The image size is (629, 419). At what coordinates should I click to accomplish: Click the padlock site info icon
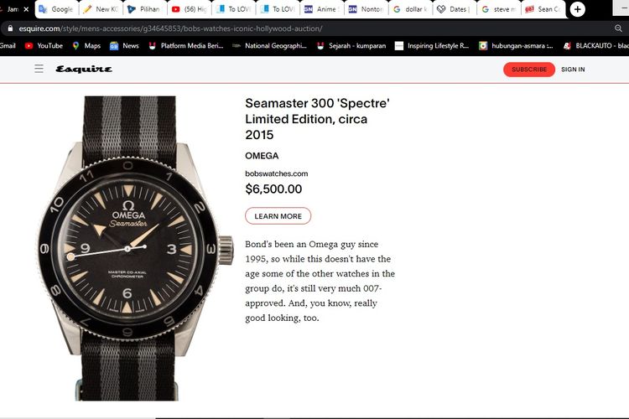click(x=9, y=28)
